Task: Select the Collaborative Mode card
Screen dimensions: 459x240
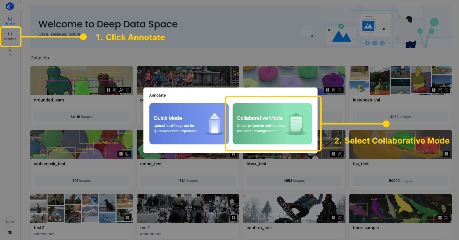Action: (x=272, y=124)
